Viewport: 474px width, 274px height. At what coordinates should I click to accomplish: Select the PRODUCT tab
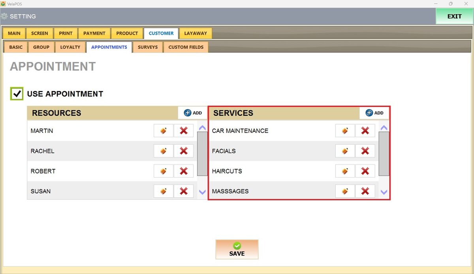pos(127,33)
